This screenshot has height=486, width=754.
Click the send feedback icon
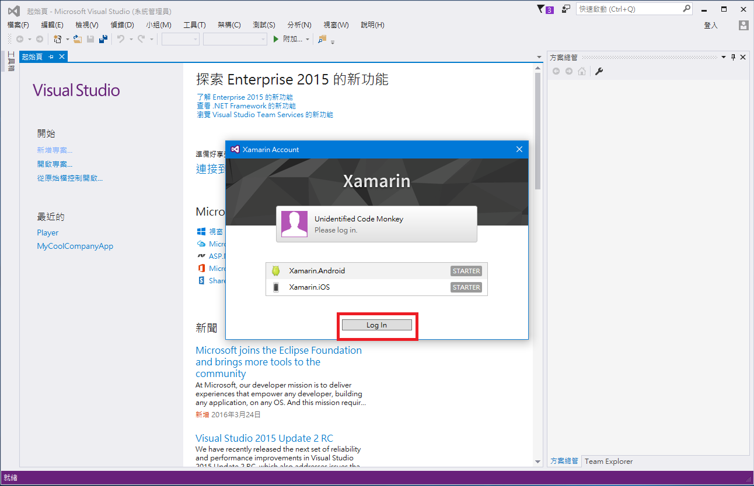566,9
